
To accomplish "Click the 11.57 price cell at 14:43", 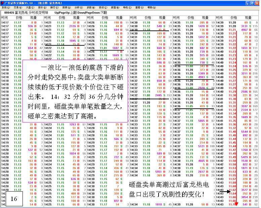I will pyautogui.click(x=232, y=179).
